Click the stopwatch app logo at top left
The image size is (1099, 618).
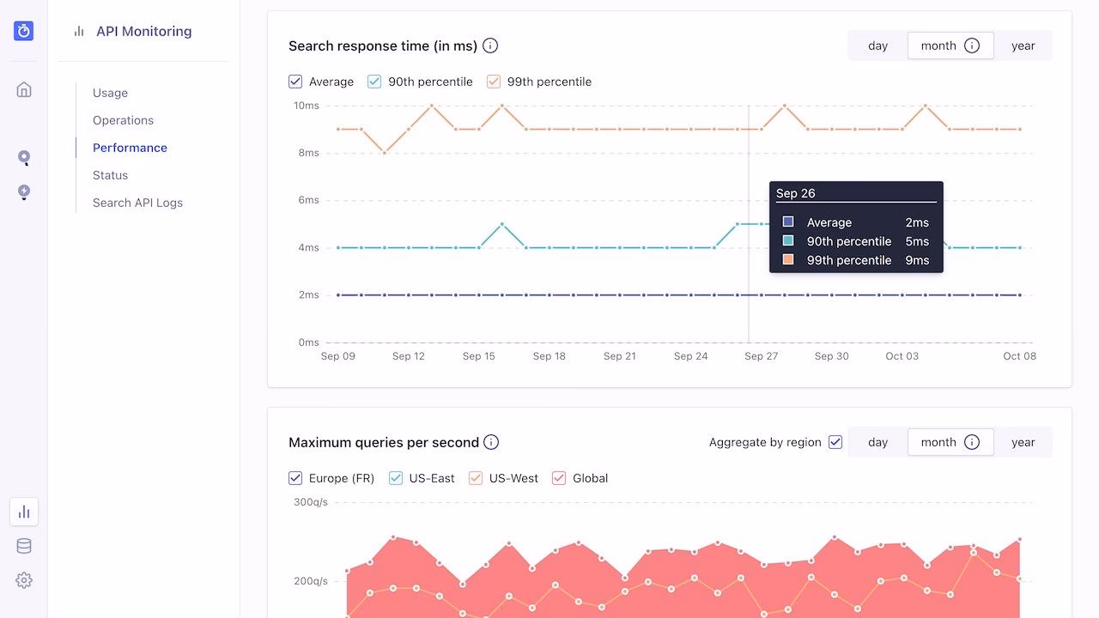pos(23,30)
